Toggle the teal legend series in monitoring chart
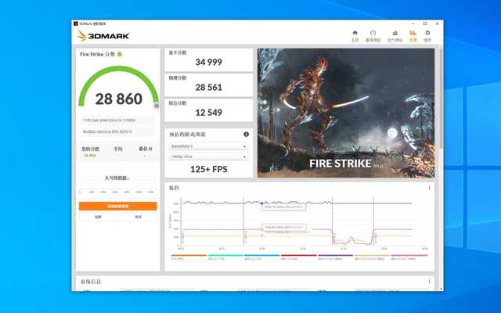Viewport: 501px width, 313px height. click(225, 257)
